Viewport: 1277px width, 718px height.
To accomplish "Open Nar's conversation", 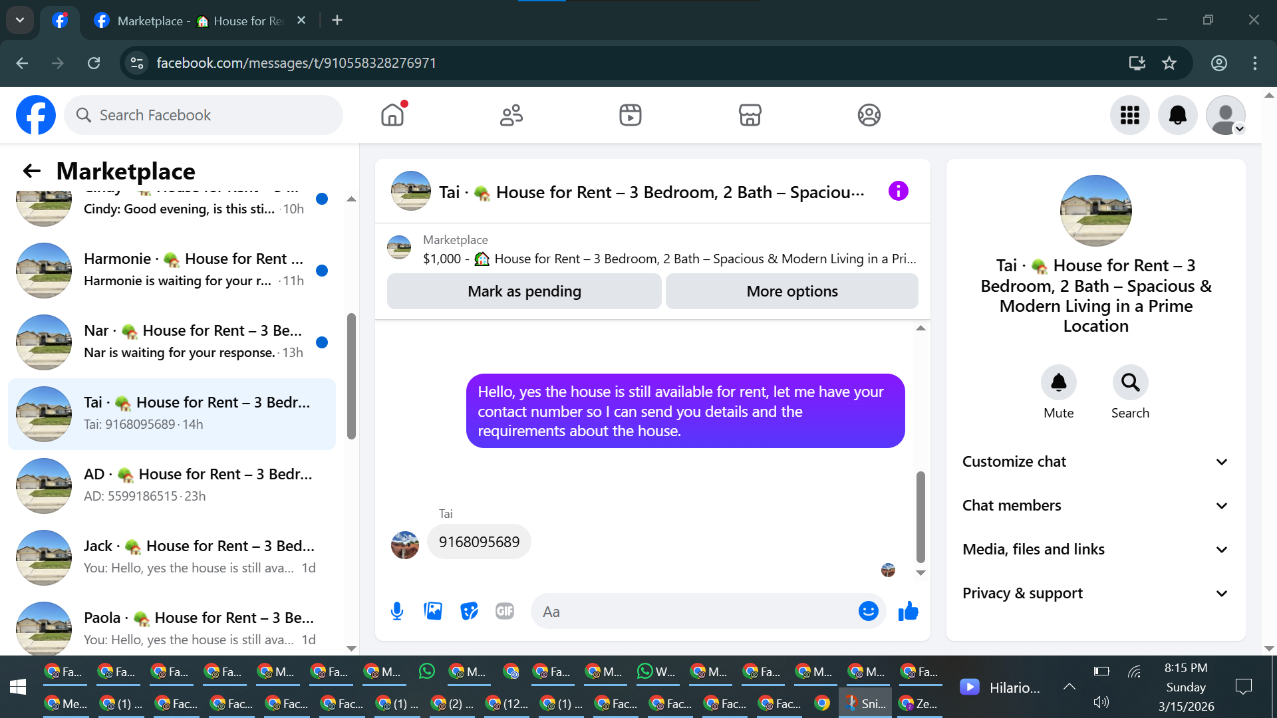I will 172,342.
